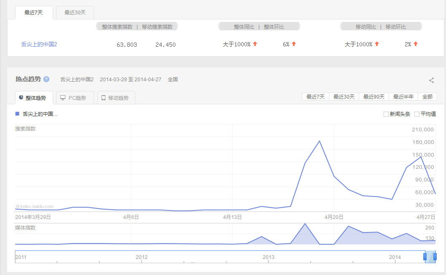Click the 整体同比 header label
The height and width of the screenshot is (275, 446).
(244, 27)
